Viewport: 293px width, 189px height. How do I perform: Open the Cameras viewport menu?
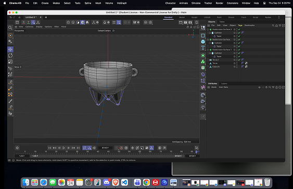tap(29, 27)
